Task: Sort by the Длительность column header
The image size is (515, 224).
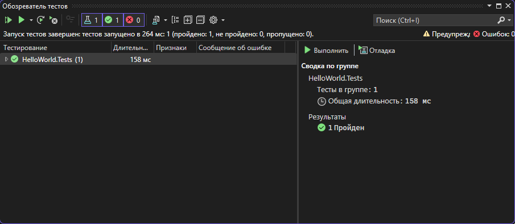Action: click(133, 48)
